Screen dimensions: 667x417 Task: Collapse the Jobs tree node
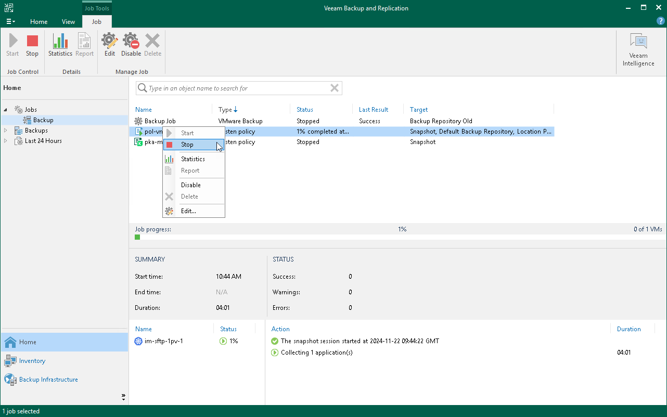click(x=6, y=110)
